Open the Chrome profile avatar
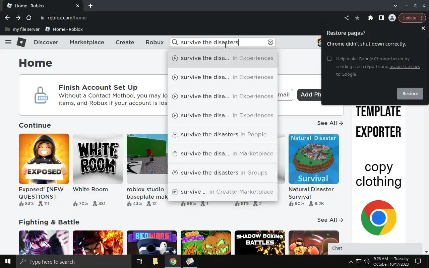This screenshot has width=429, height=268. [x=392, y=18]
